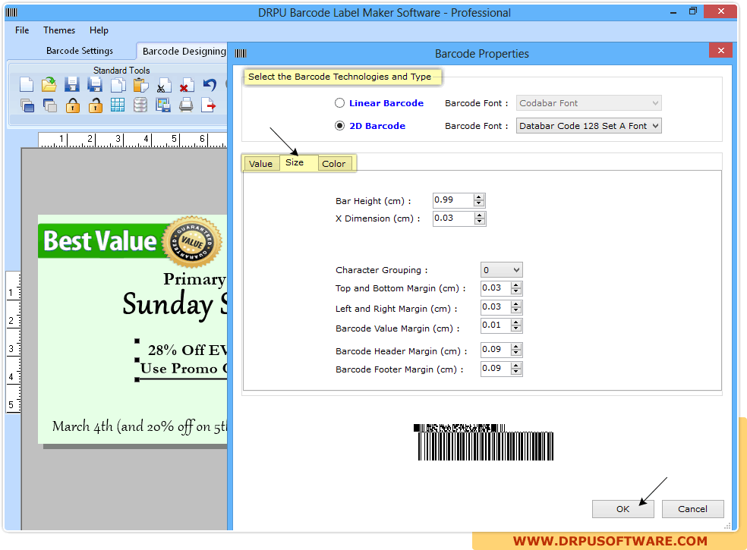The width and height of the screenshot is (747, 550).
Task: Click the Paste clipboard icon
Action: coord(140,85)
